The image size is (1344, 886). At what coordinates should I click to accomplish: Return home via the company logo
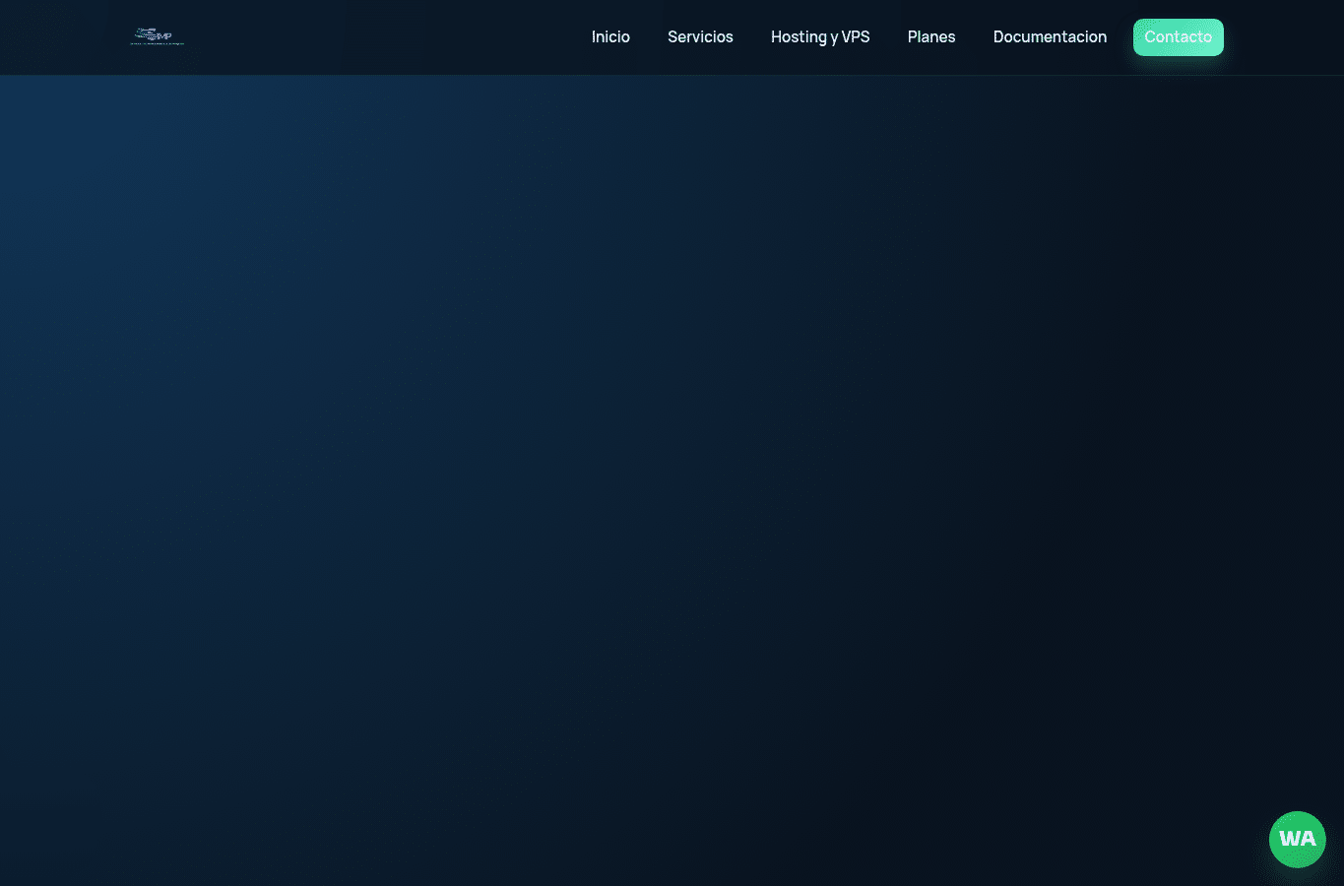coord(158,37)
